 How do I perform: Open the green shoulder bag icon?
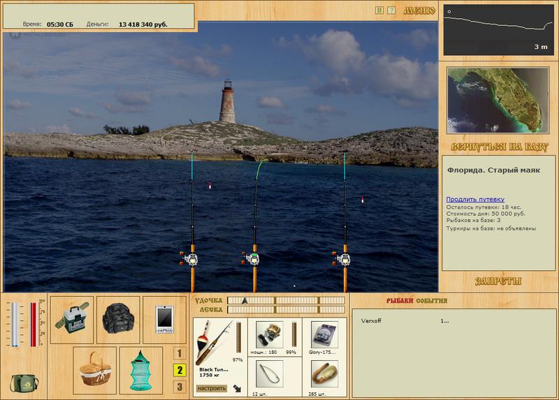(x=24, y=383)
